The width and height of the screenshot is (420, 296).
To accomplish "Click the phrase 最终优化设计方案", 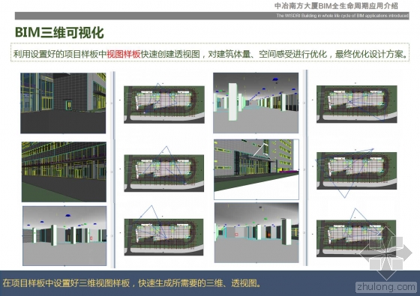I will pyautogui.click(x=369, y=54).
